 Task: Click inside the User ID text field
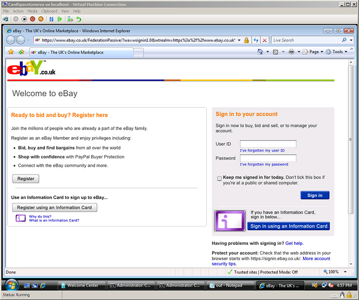pos(268,144)
